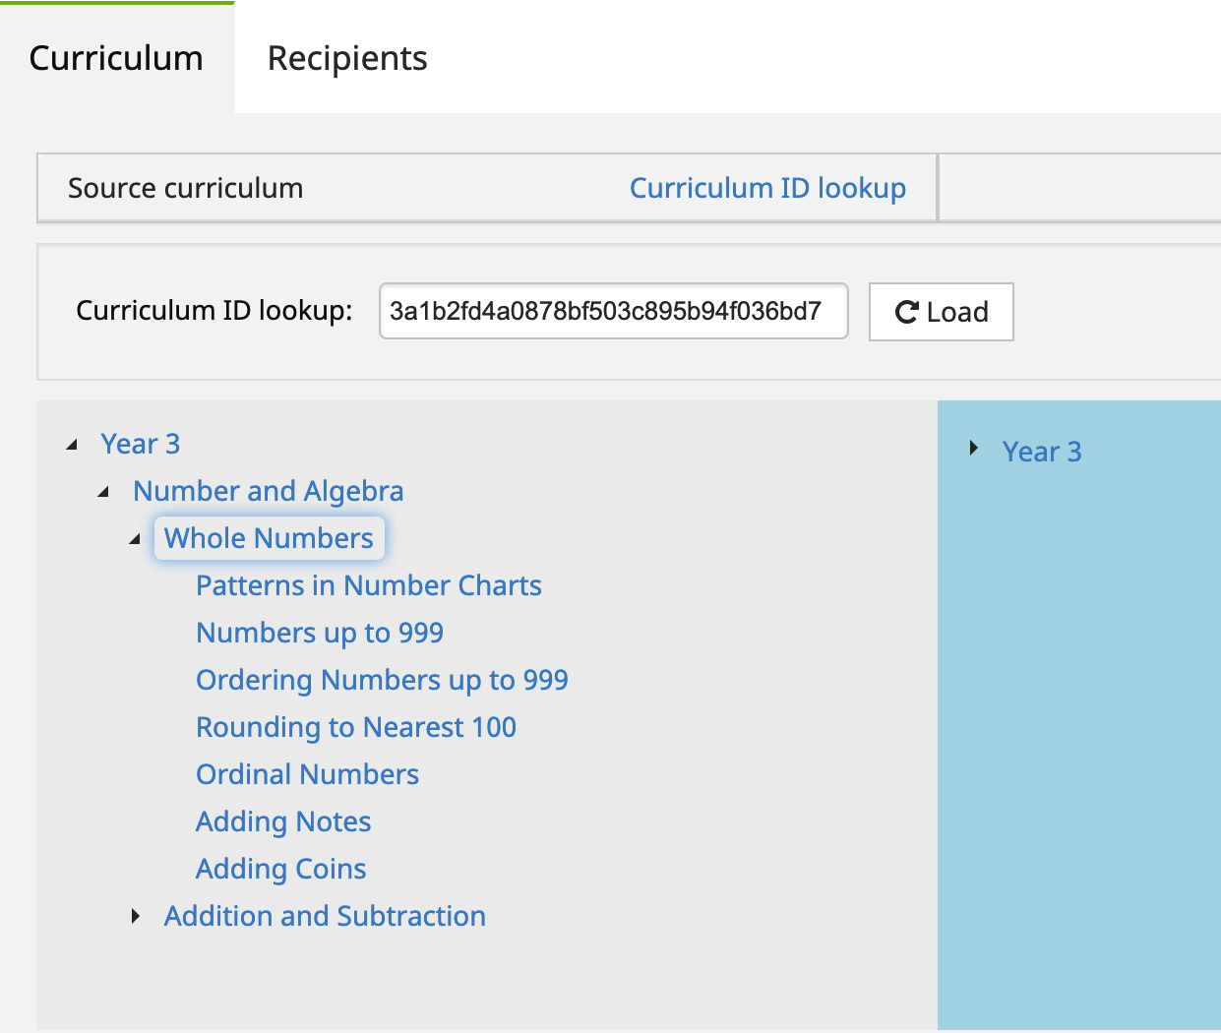Select Year 3 in the left tree

click(x=140, y=445)
